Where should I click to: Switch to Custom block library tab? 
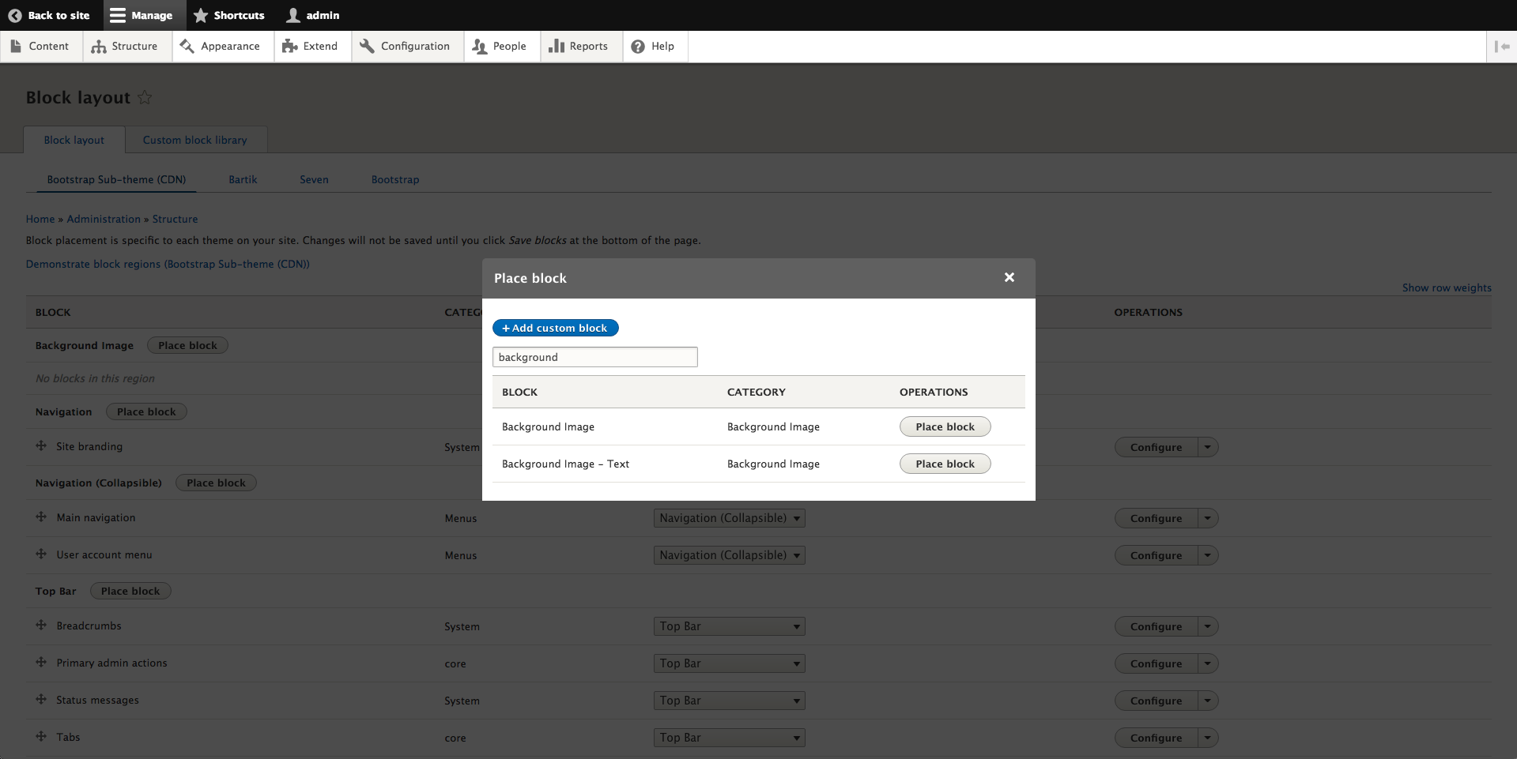point(194,140)
